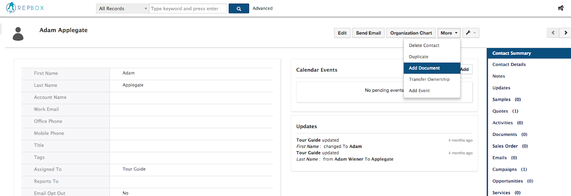Open the Organization Chart
This screenshot has height=196, width=571.
click(411, 33)
